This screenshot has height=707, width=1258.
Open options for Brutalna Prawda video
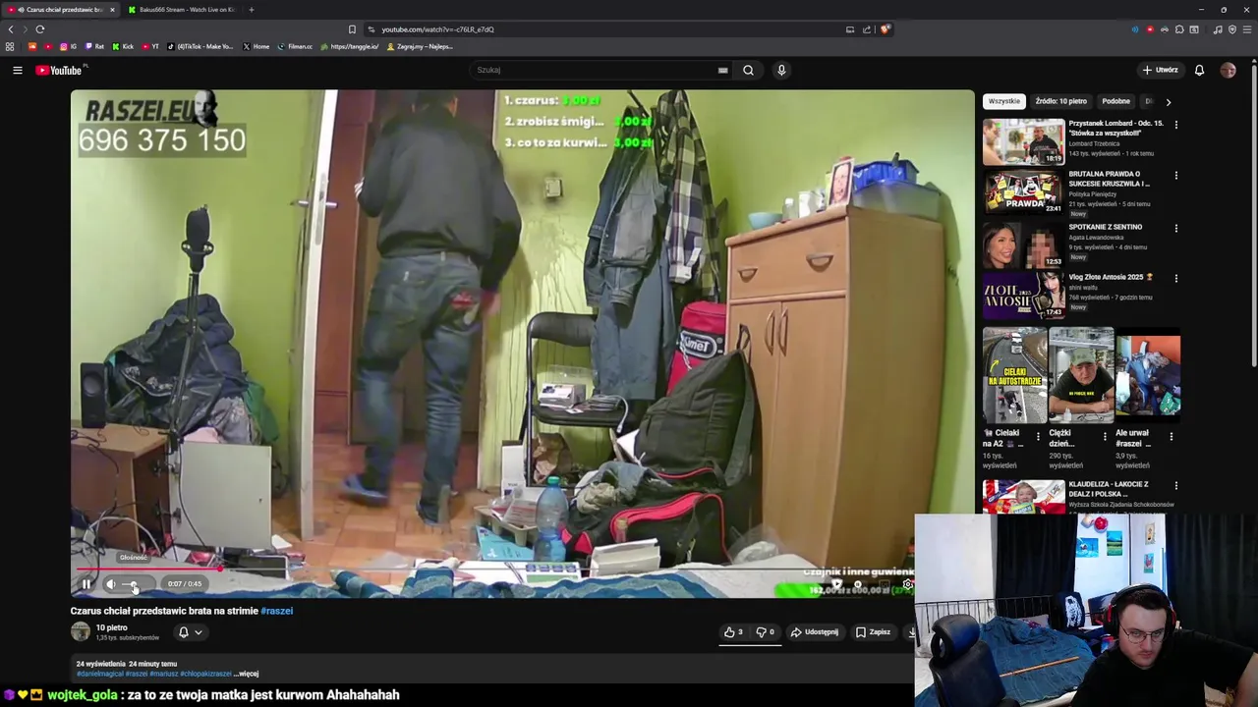click(x=1175, y=176)
